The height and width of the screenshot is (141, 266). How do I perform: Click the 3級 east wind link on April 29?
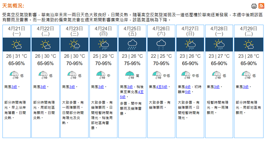pos(246,87)
